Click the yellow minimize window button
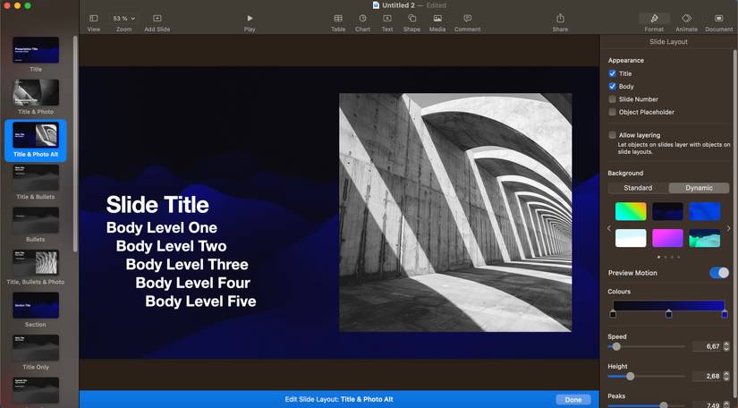Screen dimensions: 738x408 tap(17, 5)
